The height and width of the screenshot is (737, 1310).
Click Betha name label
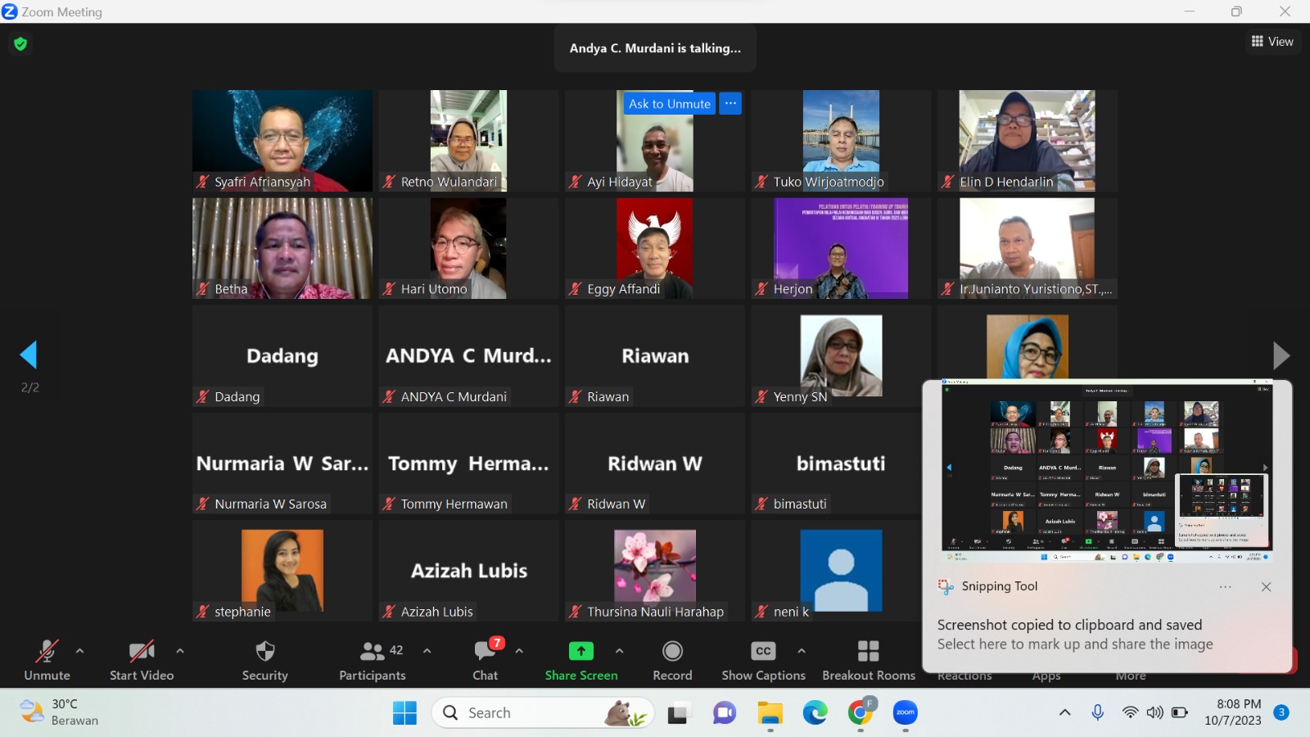231,289
